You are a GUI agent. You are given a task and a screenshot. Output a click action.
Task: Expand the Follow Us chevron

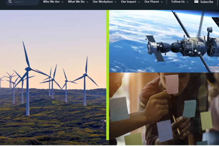pyautogui.click(x=187, y=2)
